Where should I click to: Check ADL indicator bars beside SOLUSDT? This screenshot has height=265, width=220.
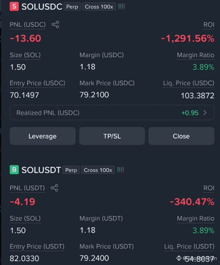120,170
